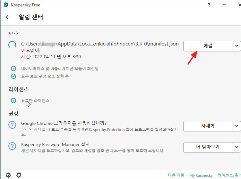Click the 더 알아보기 button

pyautogui.click(x=208, y=147)
